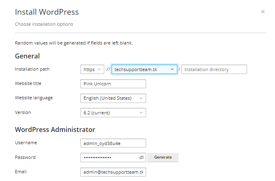
Task: Click the "Installation path" label
Action: (x=32, y=69)
